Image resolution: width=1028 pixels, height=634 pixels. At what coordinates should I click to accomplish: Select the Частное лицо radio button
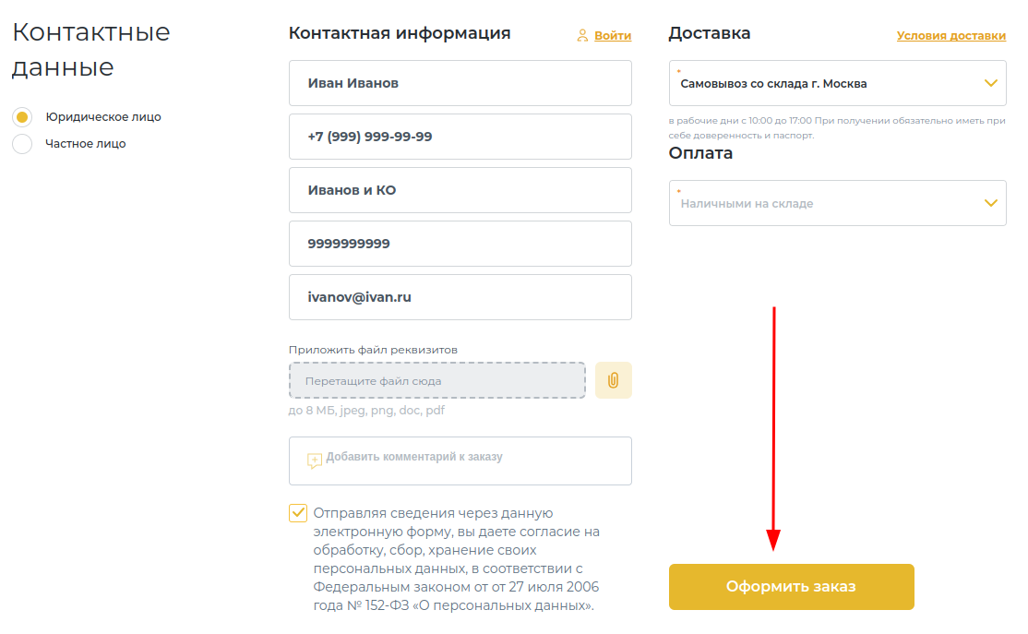tap(23, 144)
